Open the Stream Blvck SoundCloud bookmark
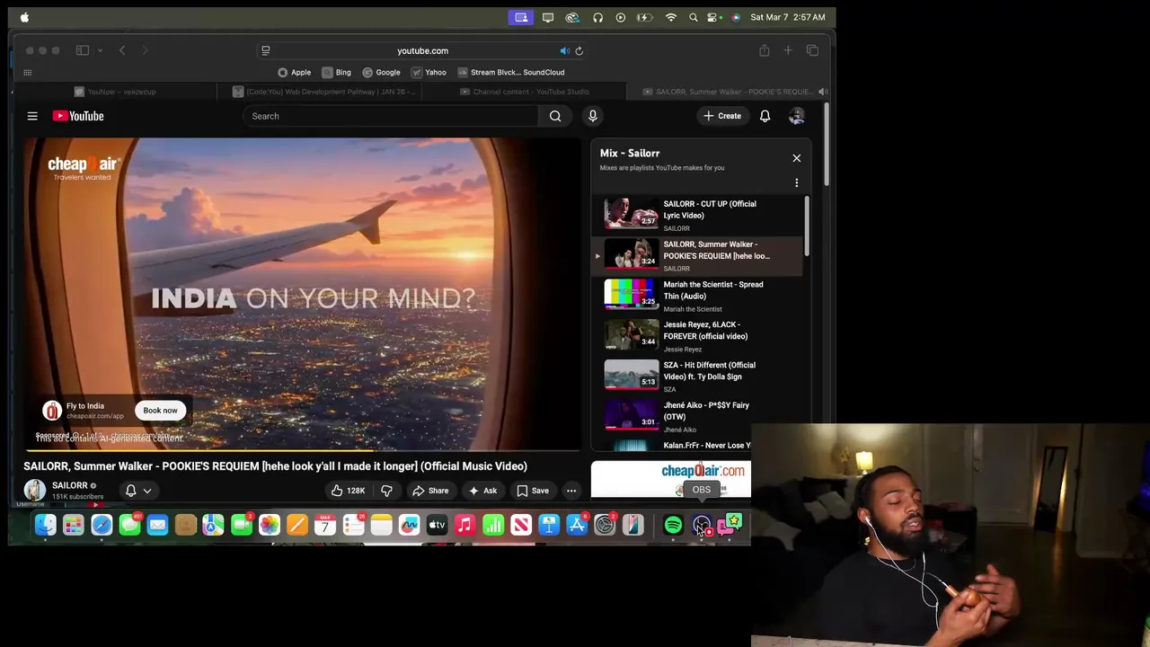This screenshot has width=1150, height=647. [x=511, y=73]
